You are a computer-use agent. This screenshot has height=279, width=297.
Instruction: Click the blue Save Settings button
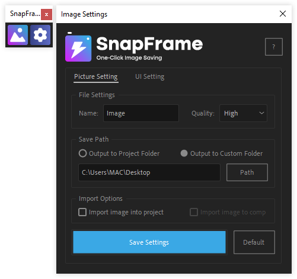click(149, 242)
